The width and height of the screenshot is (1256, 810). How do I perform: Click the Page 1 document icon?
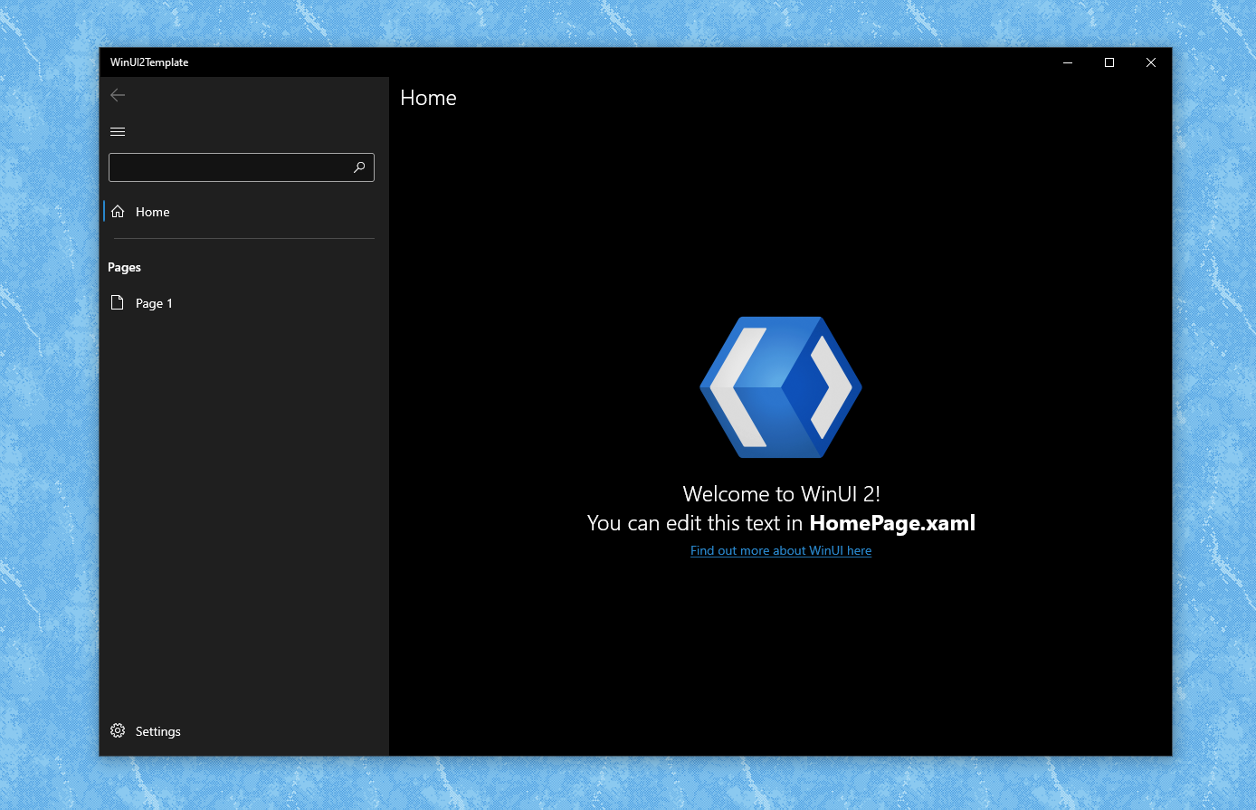[x=118, y=303]
